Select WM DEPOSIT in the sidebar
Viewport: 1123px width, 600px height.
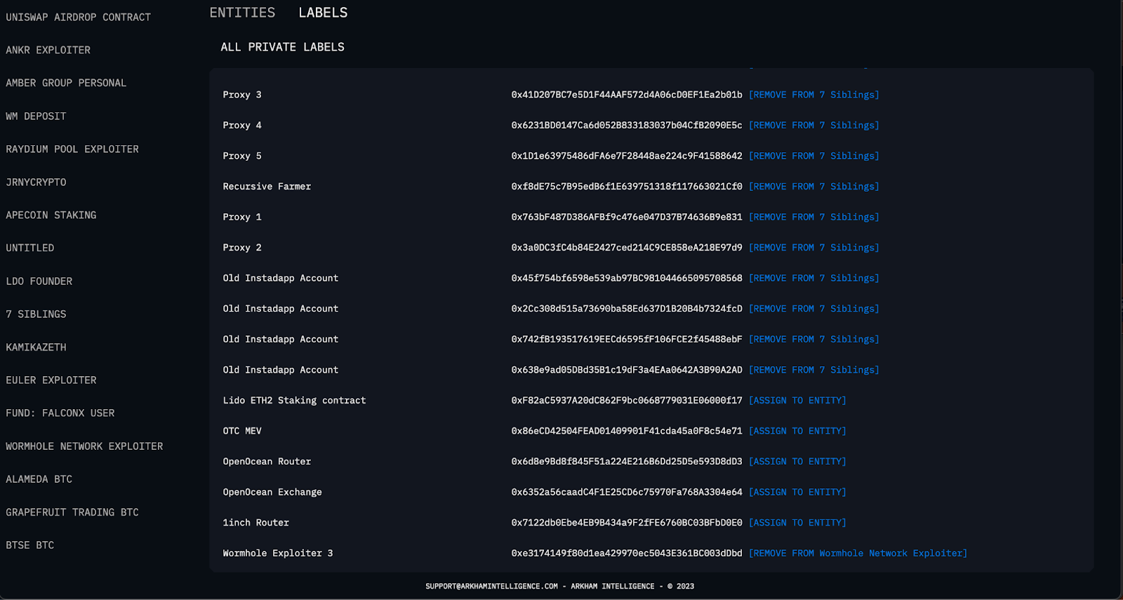36,116
